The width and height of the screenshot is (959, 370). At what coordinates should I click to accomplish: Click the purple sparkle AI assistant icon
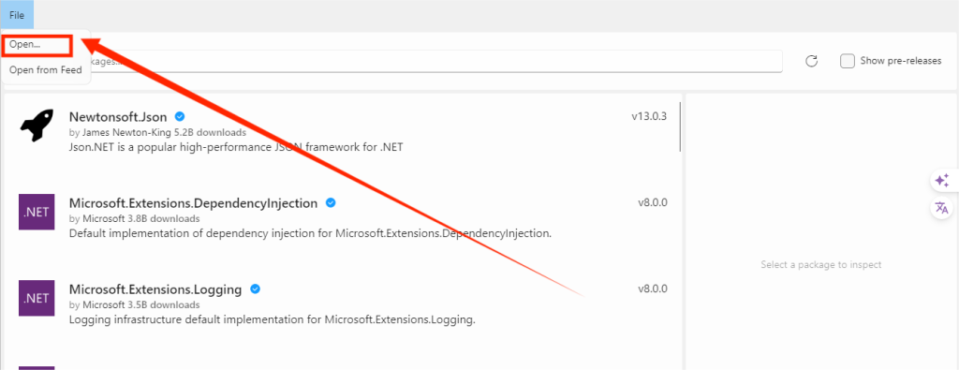(x=942, y=181)
